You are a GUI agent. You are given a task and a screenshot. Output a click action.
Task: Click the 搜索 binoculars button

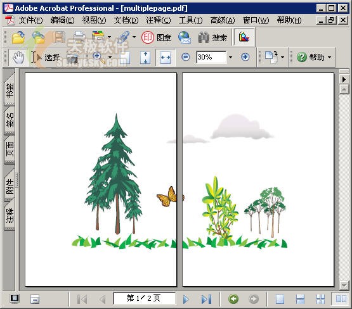click(x=212, y=37)
